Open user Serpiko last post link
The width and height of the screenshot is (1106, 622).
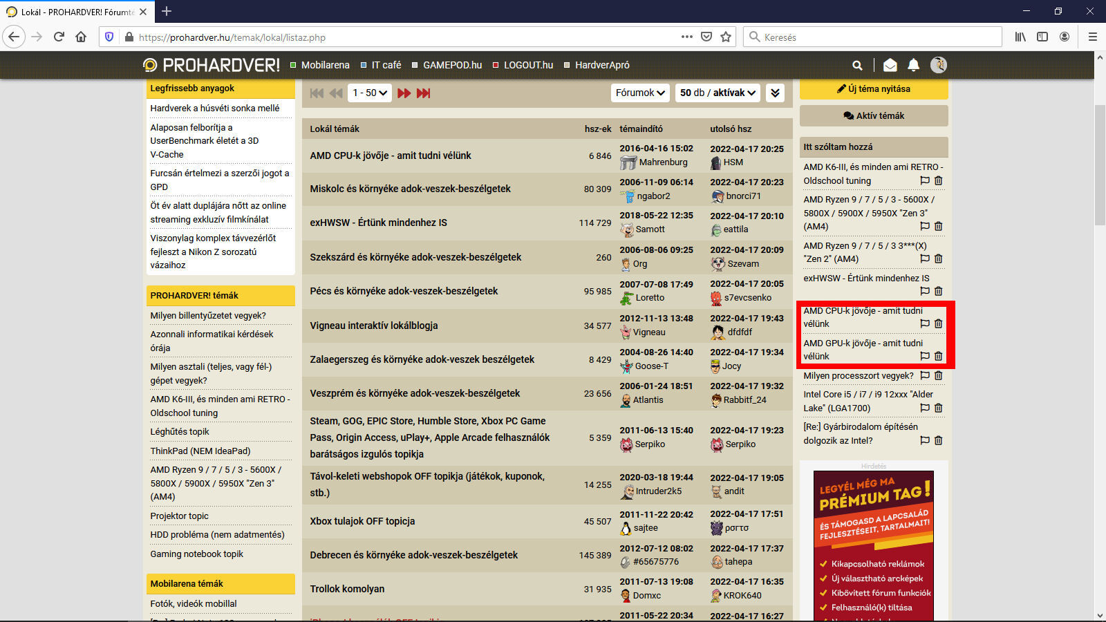click(740, 444)
